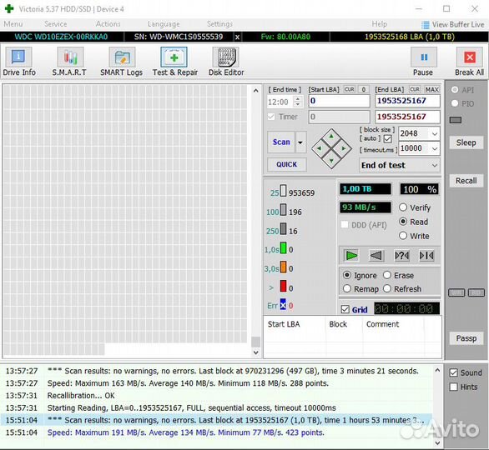Click the butterfly seek test icon
The height and width of the screenshot is (450, 489).
(x=426, y=256)
